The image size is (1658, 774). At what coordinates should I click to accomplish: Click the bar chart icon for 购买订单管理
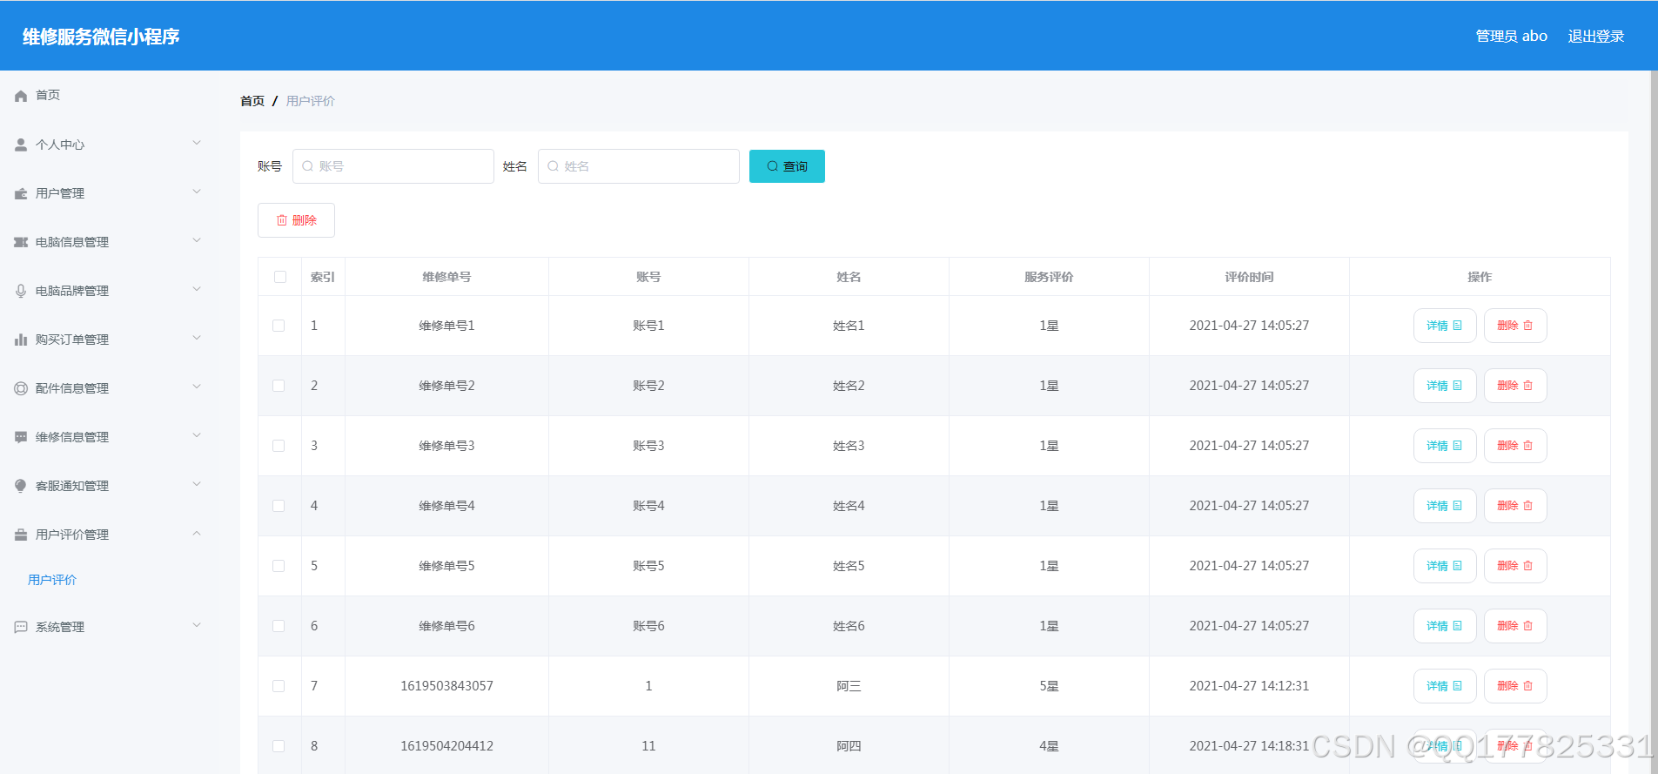click(21, 340)
